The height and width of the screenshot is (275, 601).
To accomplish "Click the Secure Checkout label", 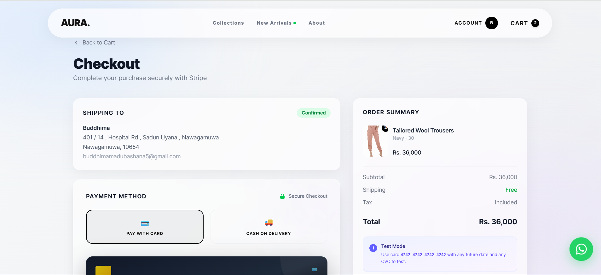I will coord(308,196).
